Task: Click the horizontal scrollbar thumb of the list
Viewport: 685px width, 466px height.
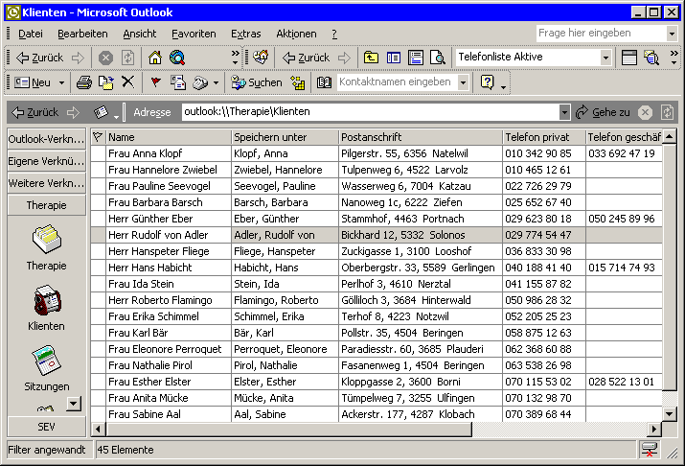Action: [288, 430]
